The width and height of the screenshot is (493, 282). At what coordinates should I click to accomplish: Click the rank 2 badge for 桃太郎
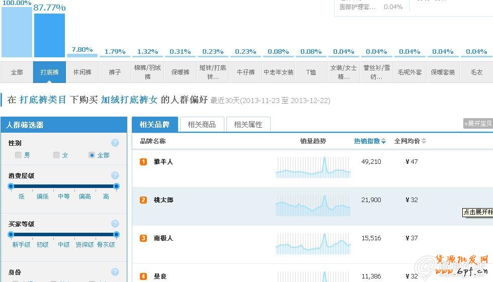[143, 200]
